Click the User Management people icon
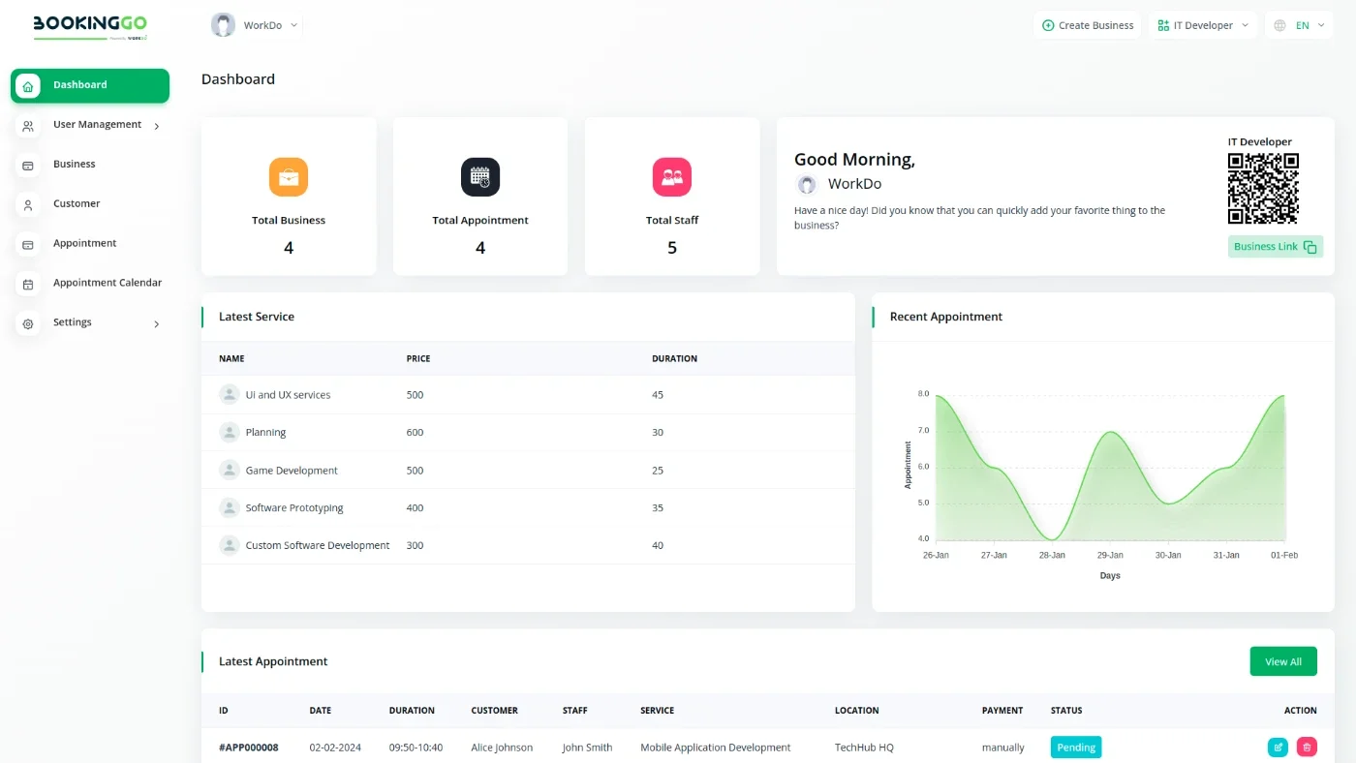Image resolution: width=1356 pixels, height=763 pixels. tap(28, 126)
